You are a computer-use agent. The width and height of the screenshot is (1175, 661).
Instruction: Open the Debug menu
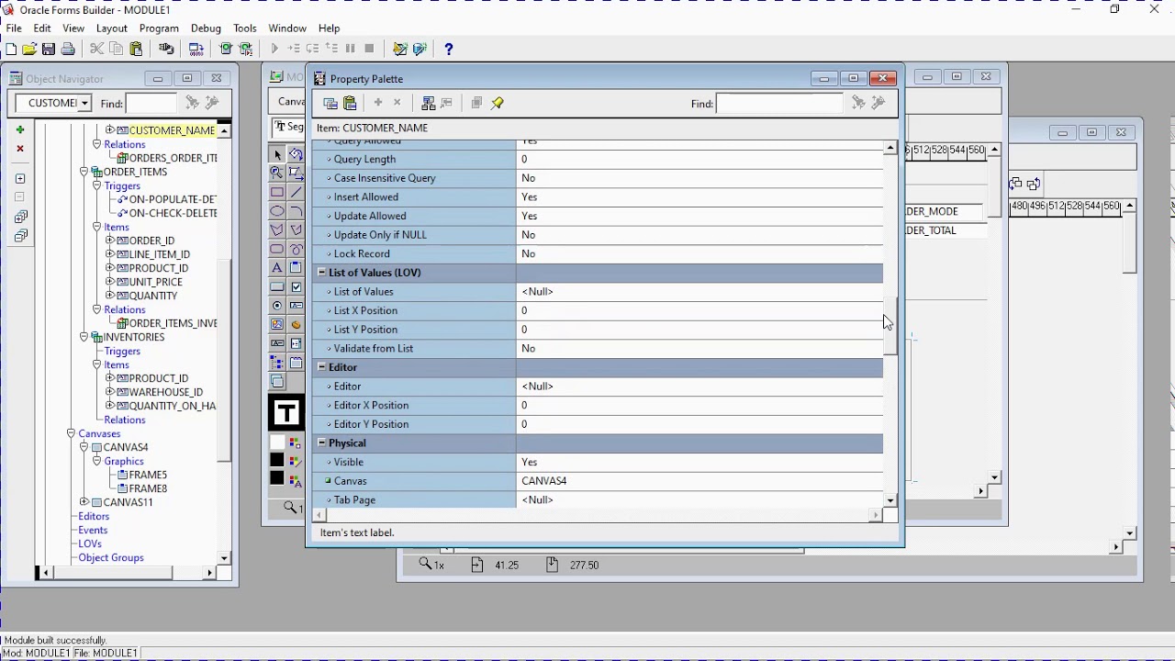point(206,28)
